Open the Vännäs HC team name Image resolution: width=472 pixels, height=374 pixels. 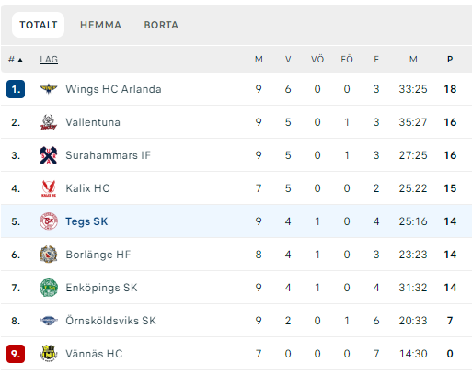[94, 354]
